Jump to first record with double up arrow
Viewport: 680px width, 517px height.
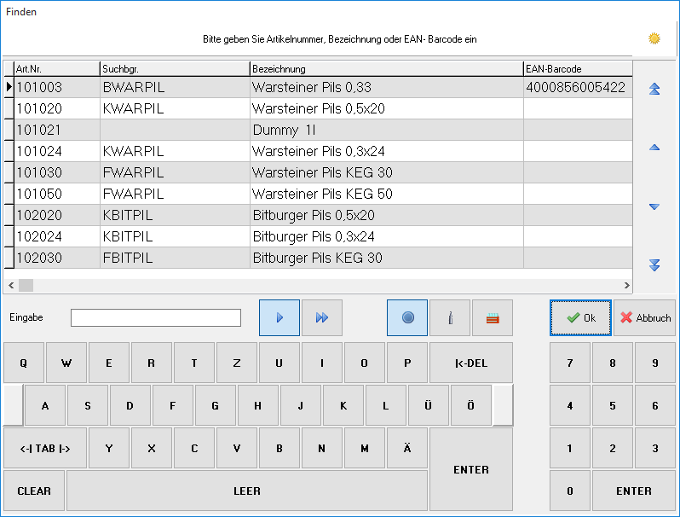pos(654,89)
